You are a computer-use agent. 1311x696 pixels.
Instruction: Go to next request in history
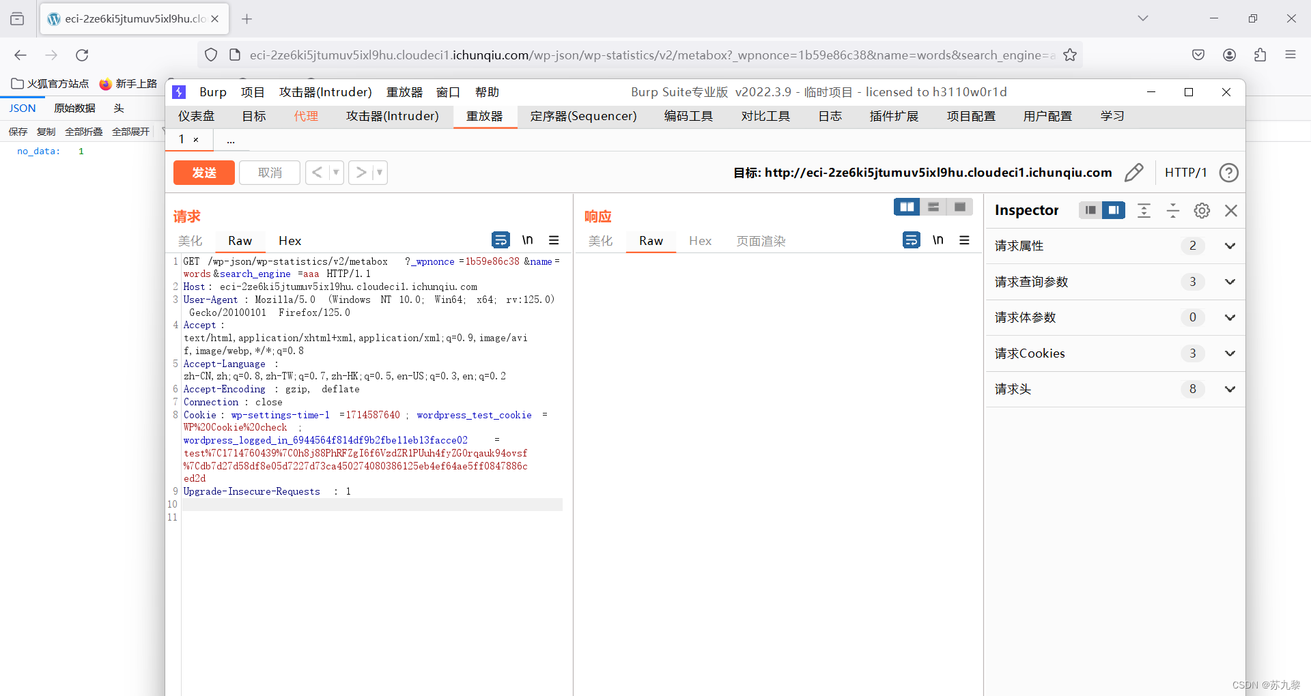(x=361, y=173)
